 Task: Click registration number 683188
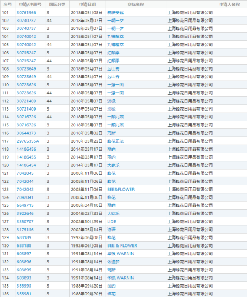(x=24, y=246)
